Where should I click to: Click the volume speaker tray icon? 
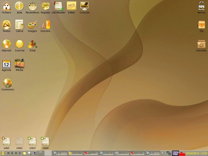[163, 153]
